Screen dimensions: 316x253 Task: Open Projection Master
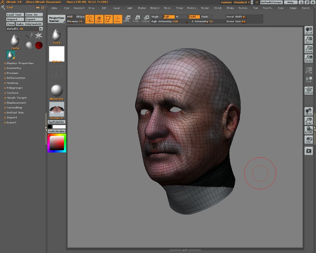pyautogui.click(x=56, y=19)
